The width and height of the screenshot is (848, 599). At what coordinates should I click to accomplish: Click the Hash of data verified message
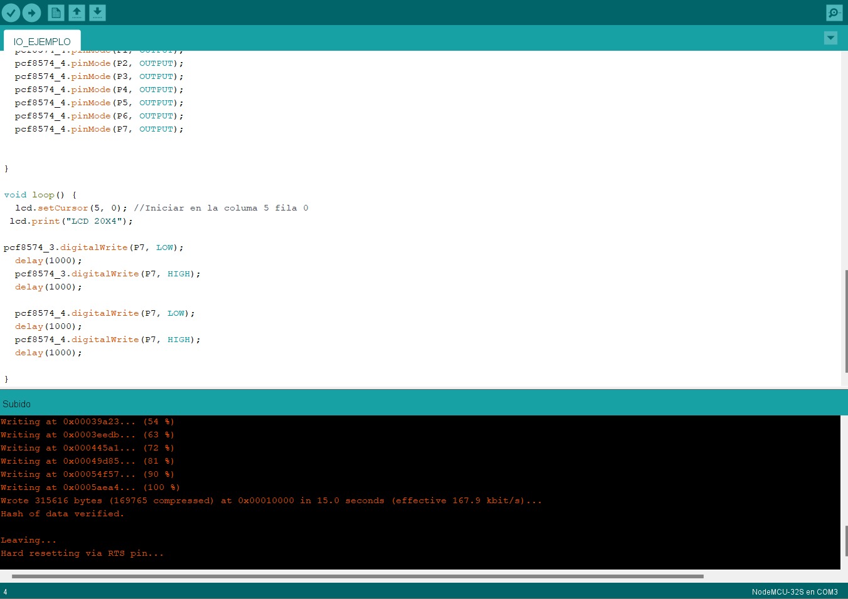click(x=63, y=514)
